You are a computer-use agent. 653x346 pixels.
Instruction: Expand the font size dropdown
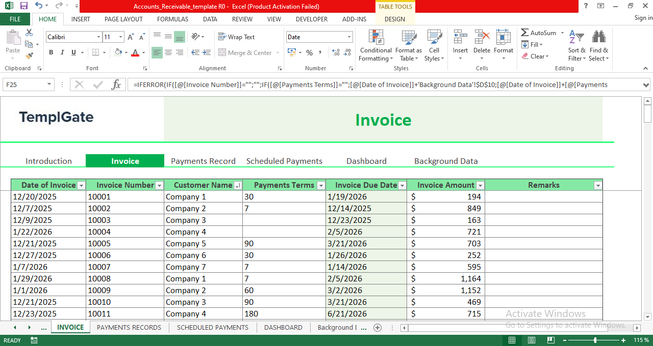(x=120, y=37)
